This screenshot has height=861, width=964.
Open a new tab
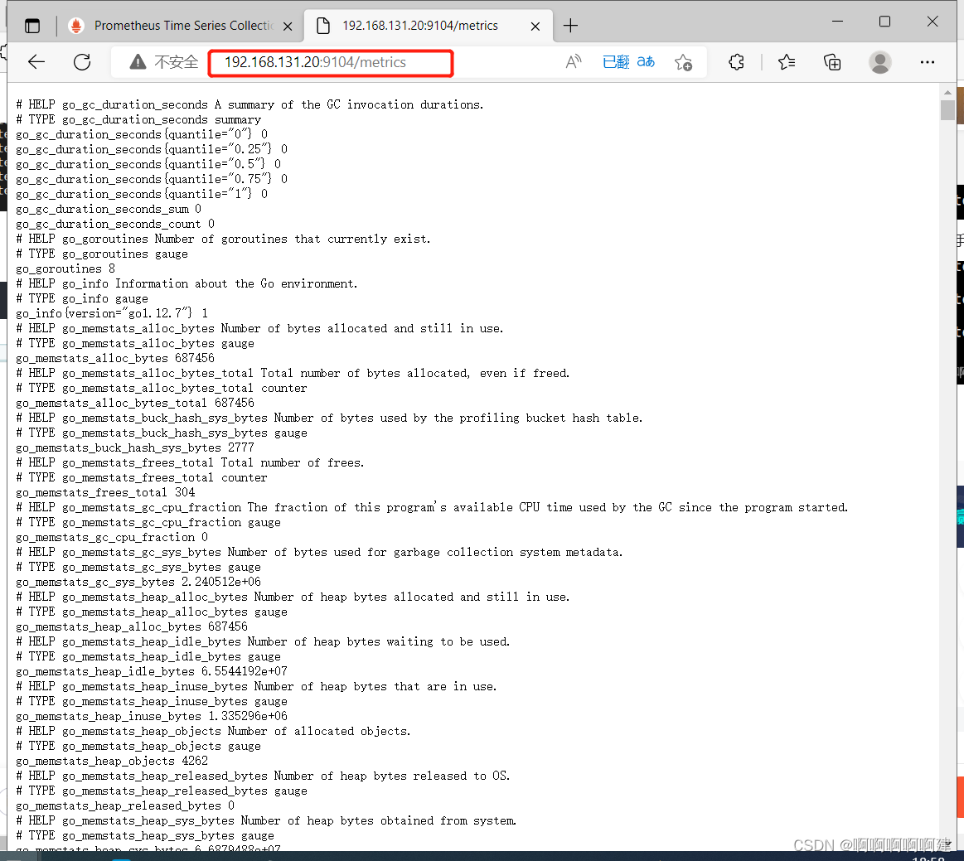[570, 26]
